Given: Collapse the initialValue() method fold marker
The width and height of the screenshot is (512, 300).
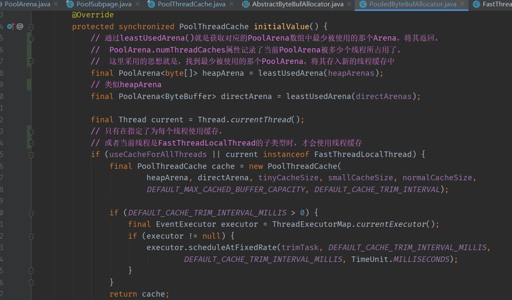Looking at the screenshot, I should click(x=31, y=27).
